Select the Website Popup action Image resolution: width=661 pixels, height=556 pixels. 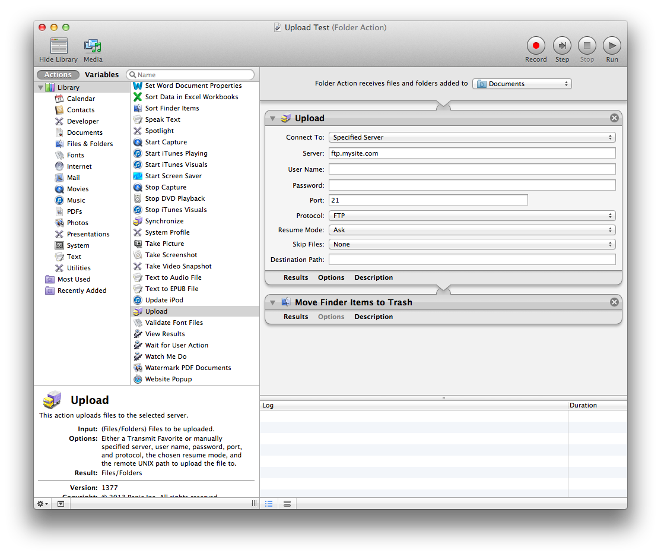point(168,379)
